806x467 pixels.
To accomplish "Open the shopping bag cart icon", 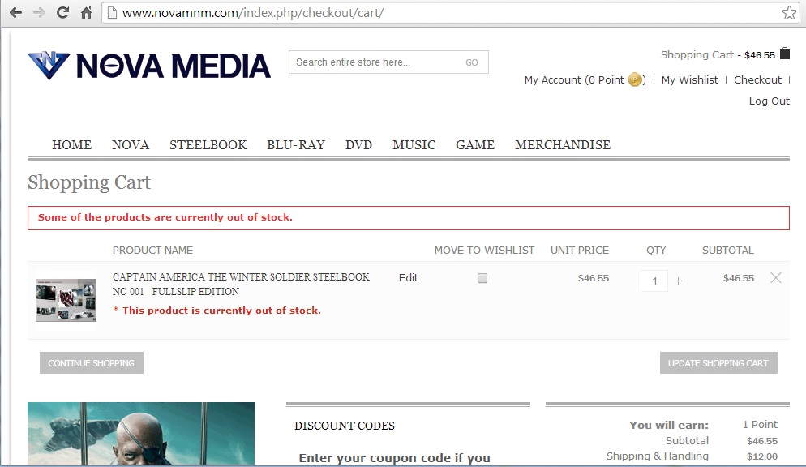I will point(785,54).
